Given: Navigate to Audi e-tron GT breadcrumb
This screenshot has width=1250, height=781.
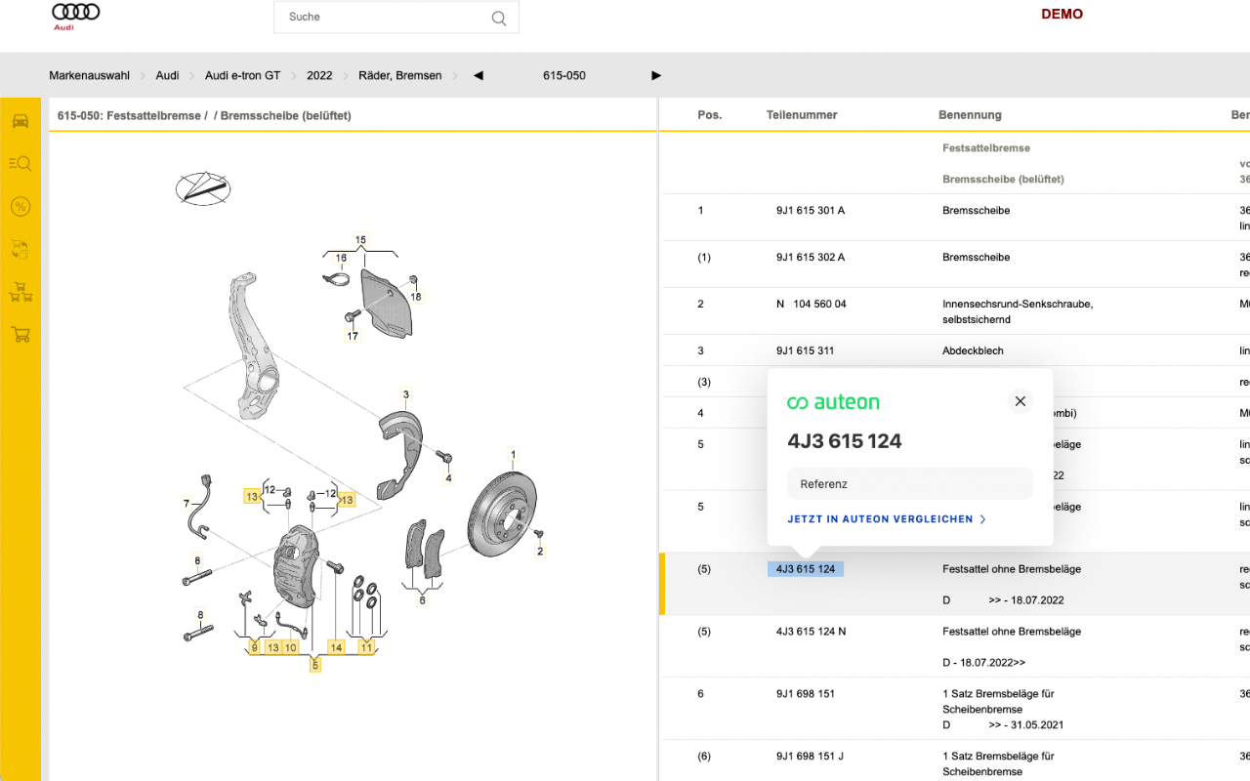Looking at the screenshot, I should point(242,75).
